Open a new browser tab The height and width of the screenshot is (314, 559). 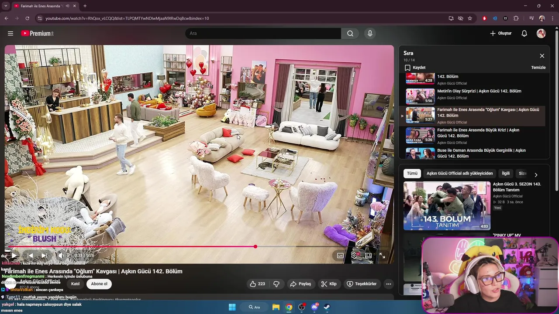(x=85, y=6)
